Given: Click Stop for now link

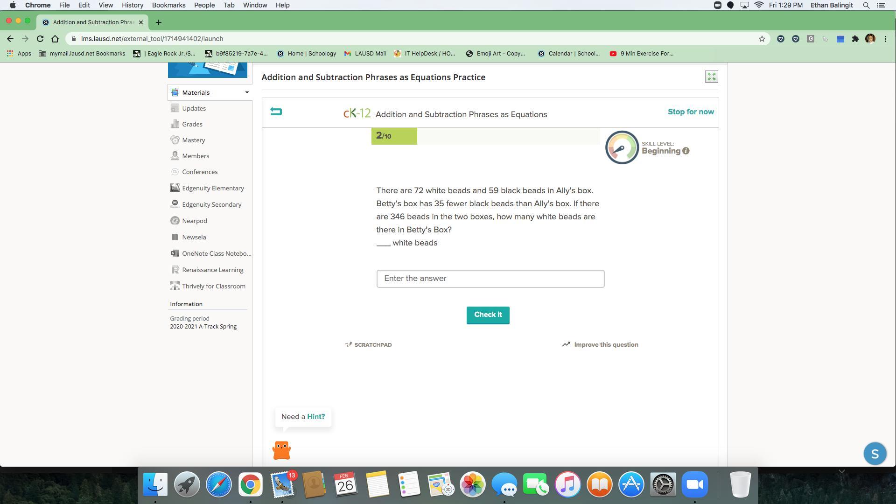Looking at the screenshot, I should point(691,112).
